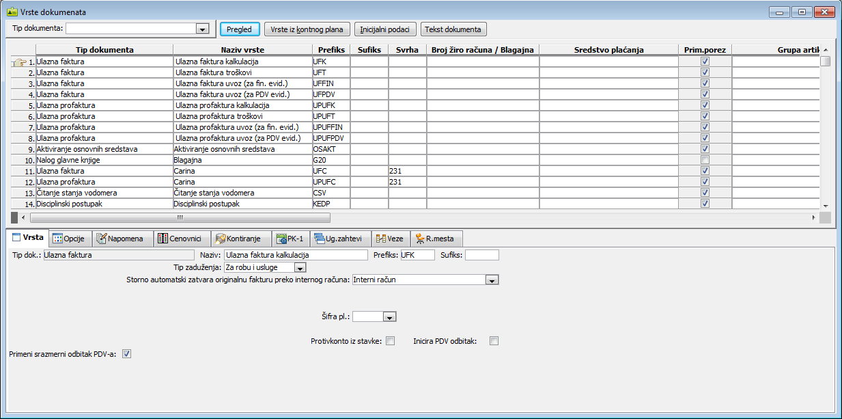Image resolution: width=842 pixels, height=419 pixels.
Task: Click the Pregled button
Action: click(x=239, y=29)
